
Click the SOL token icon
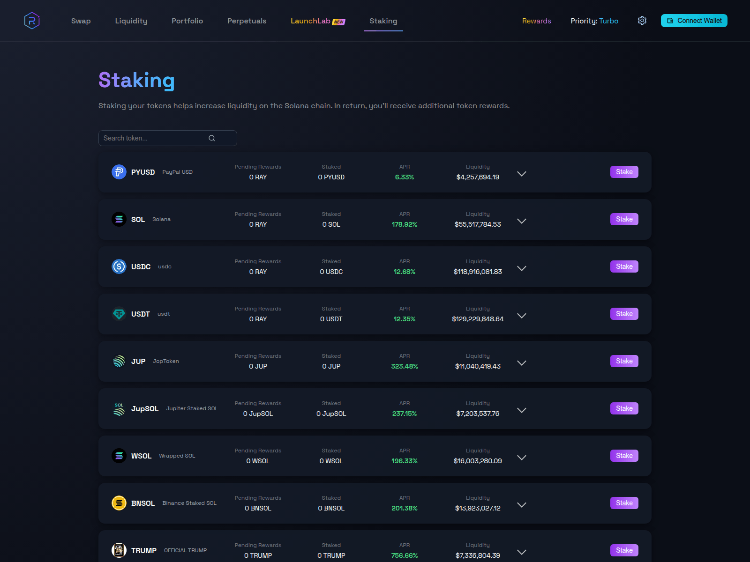(x=119, y=219)
